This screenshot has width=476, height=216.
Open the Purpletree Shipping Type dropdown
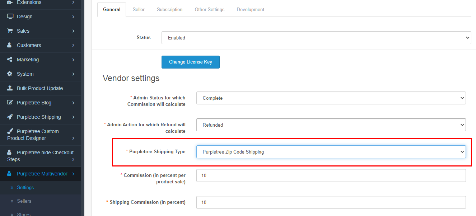click(x=331, y=152)
